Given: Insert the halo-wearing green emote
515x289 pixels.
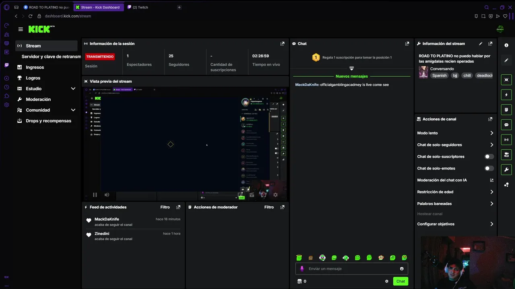Looking at the screenshot, I should tap(299, 258).
